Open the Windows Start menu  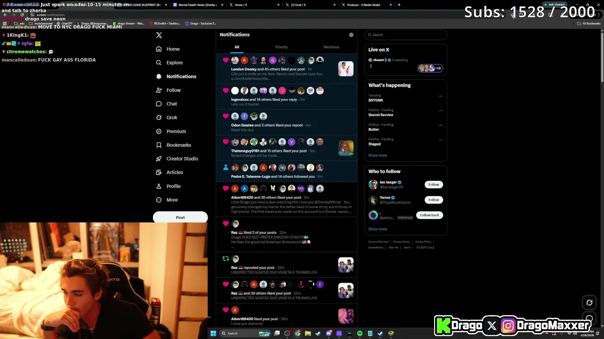point(213,333)
